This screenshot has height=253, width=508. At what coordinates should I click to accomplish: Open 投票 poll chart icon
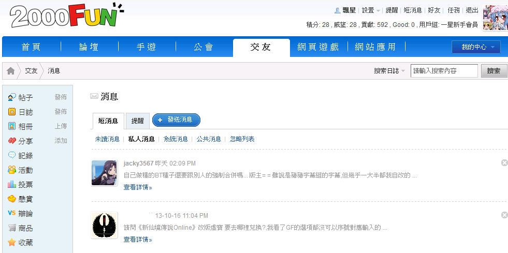(x=12, y=184)
